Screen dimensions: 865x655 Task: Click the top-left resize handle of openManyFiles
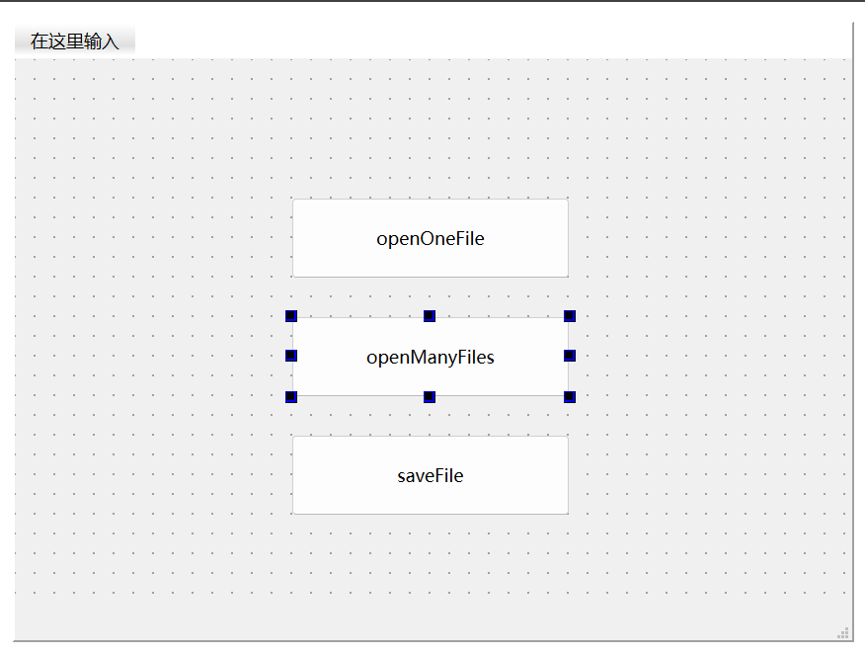click(x=291, y=316)
